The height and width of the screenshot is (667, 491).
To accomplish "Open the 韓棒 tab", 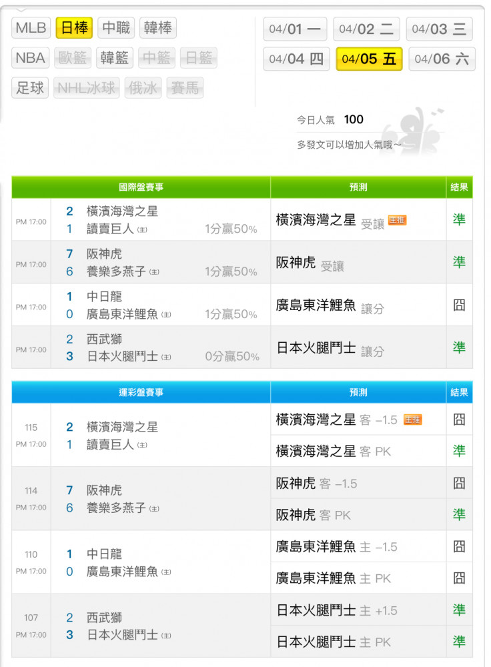I will [x=158, y=28].
